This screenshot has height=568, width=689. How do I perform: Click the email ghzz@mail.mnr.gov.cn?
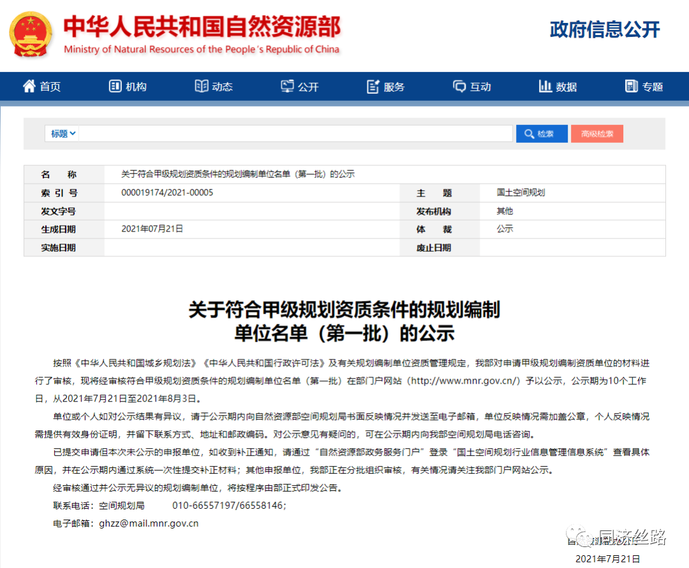coord(149,523)
